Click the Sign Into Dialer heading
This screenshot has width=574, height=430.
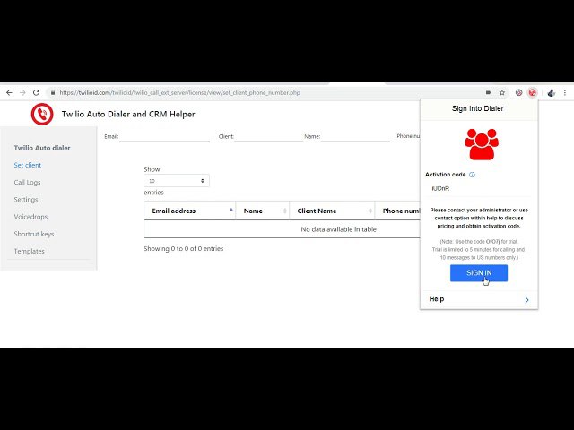[x=478, y=108]
